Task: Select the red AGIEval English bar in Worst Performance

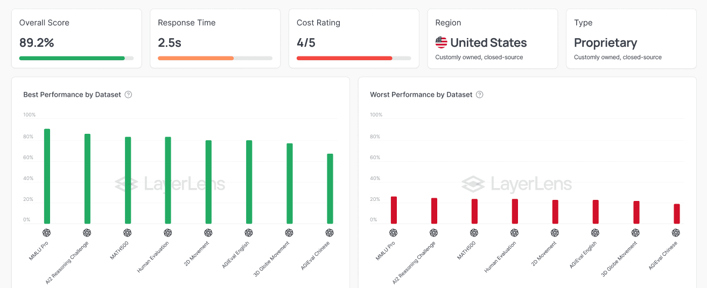Action: pos(596,212)
